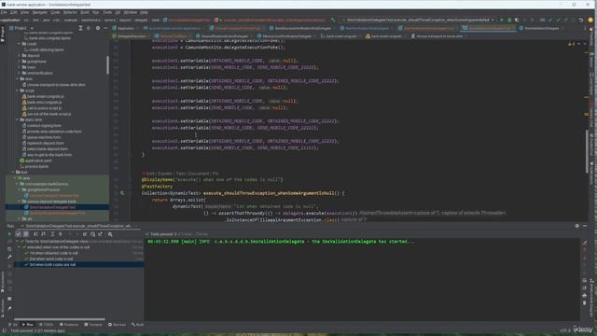Open the Services tool window button

pos(118,325)
